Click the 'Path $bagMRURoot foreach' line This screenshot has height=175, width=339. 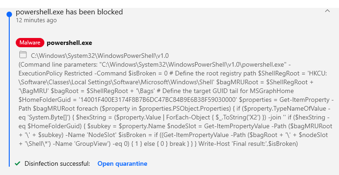point(173,109)
